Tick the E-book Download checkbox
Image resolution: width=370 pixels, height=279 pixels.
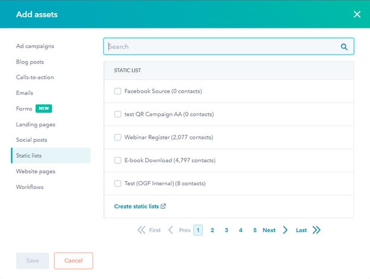(117, 160)
